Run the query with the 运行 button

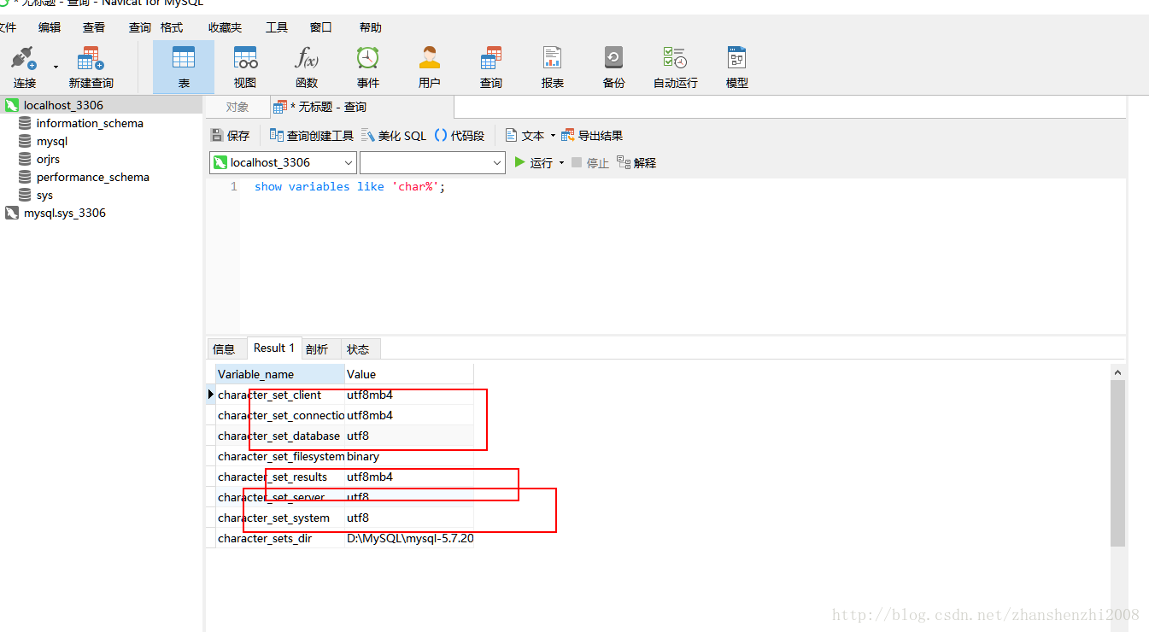click(x=534, y=162)
